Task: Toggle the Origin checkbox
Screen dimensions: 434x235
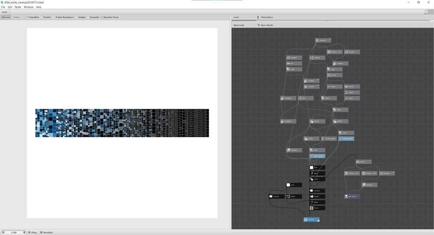Action: point(76,17)
